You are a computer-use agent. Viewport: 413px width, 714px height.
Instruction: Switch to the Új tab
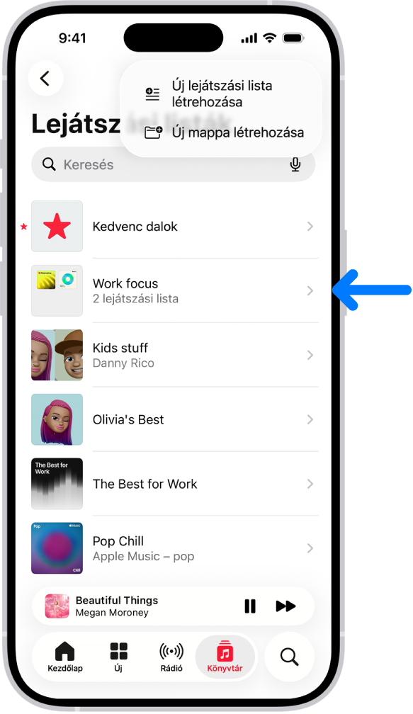pyautogui.click(x=118, y=657)
